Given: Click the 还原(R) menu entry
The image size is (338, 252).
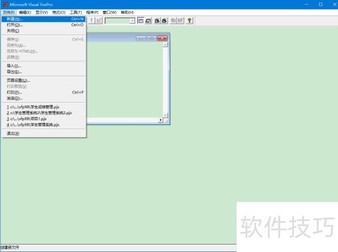Looking at the screenshot, I should (43, 57).
